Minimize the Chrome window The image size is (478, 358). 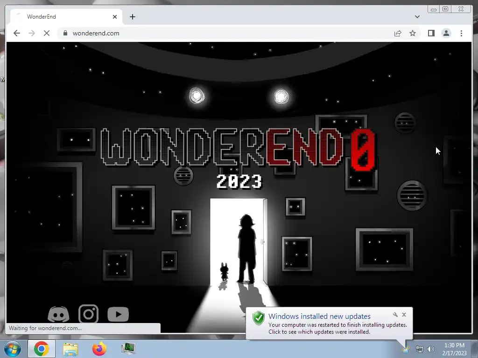[x=434, y=9]
